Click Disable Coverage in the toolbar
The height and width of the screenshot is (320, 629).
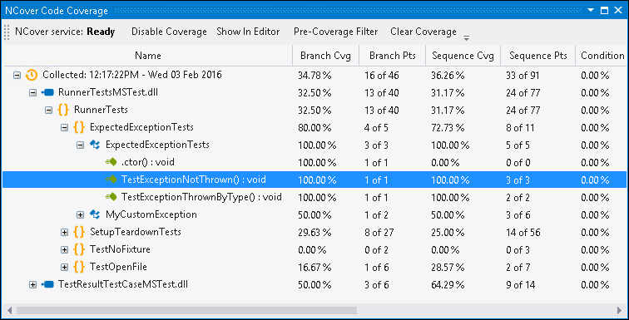169,32
